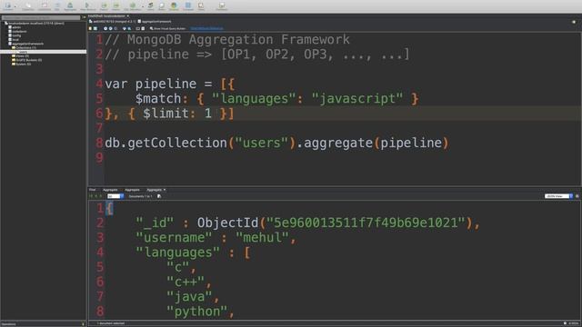Open a Collection tab from toolbar
Viewport: 582px width, 327px height.
[28, 5]
